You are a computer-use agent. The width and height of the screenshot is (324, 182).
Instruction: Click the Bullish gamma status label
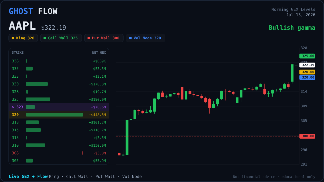pos(292,28)
